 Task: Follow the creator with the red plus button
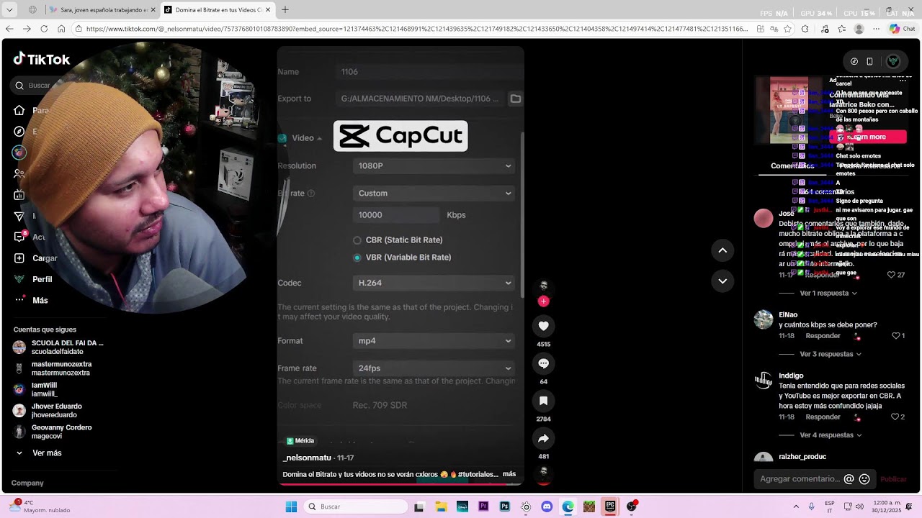click(x=544, y=301)
